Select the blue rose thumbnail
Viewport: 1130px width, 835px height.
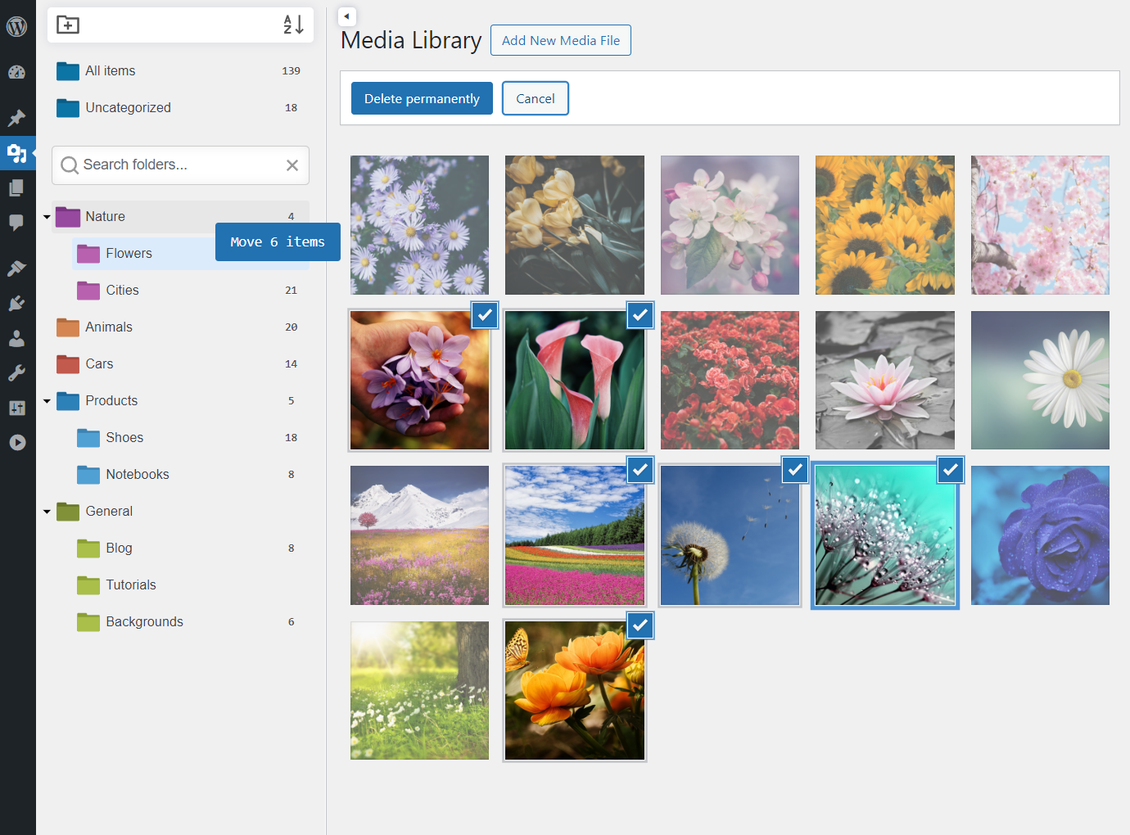click(1040, 535)
